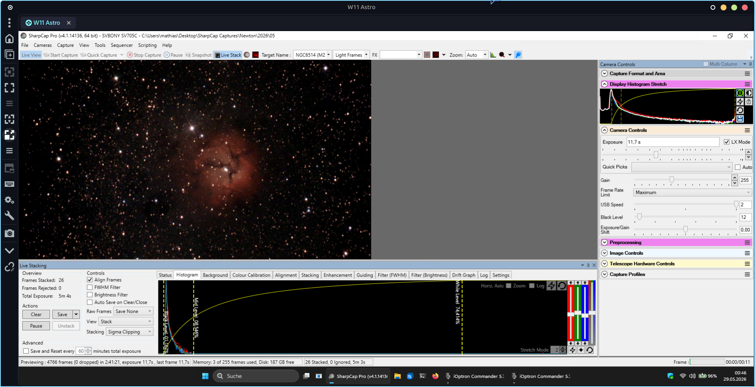Open the Cameras menu
Screen dimensions: 755x387
[x=42, y=45]
